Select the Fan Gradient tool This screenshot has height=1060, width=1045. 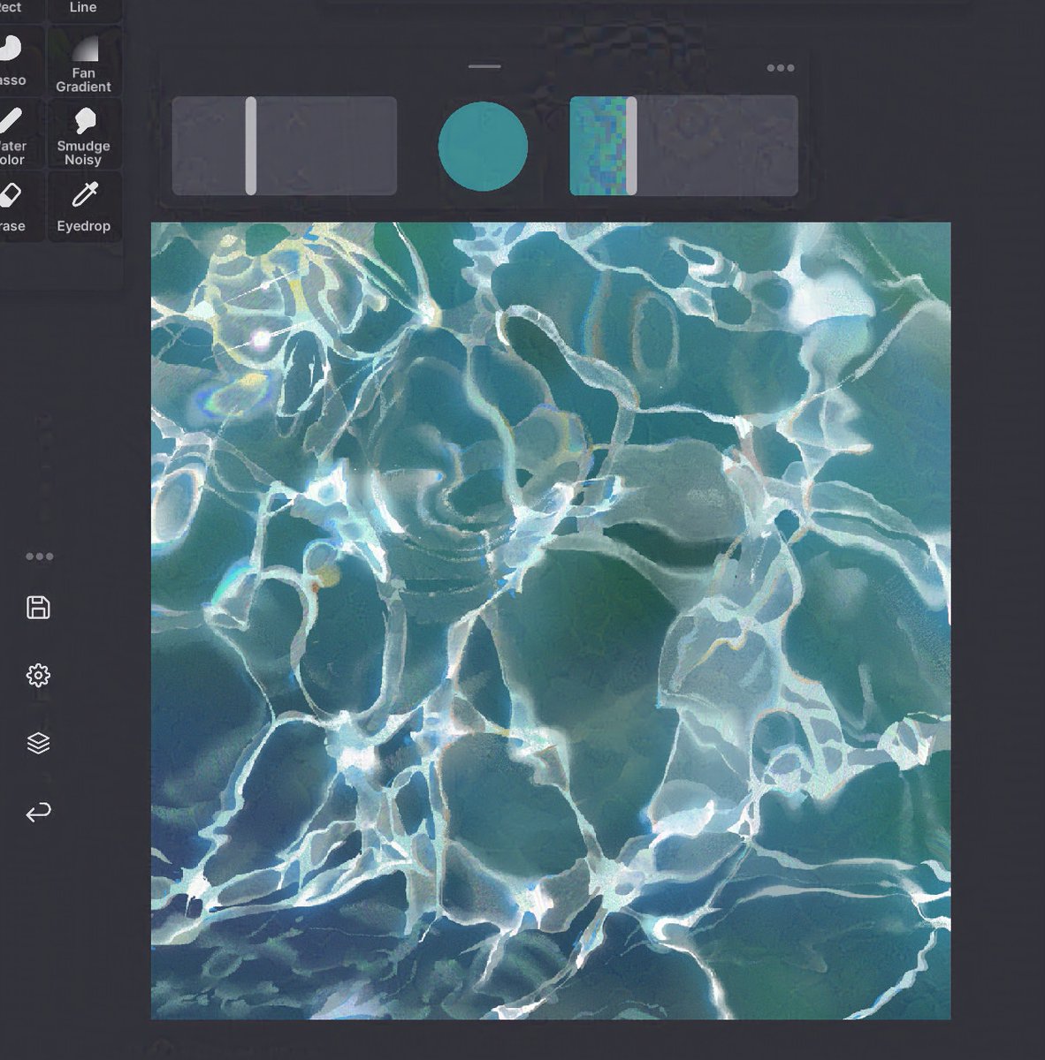click(84, 62)
